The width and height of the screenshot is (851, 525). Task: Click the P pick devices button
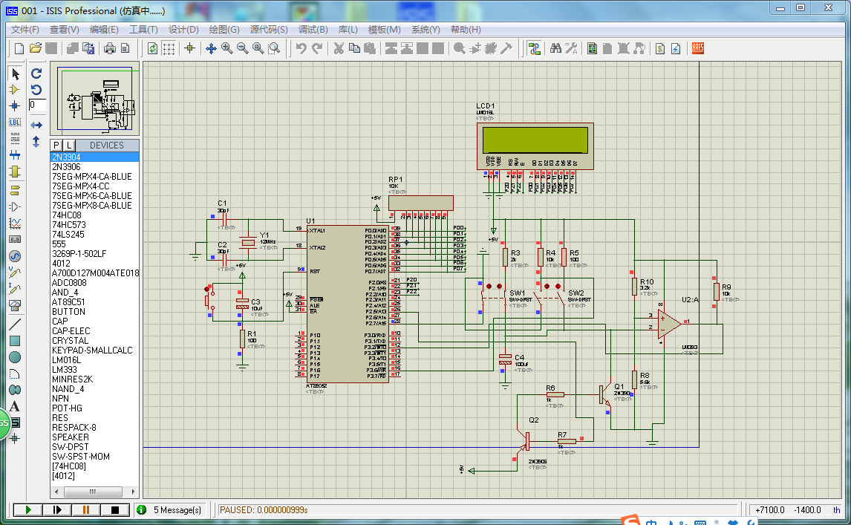point(56,145)
